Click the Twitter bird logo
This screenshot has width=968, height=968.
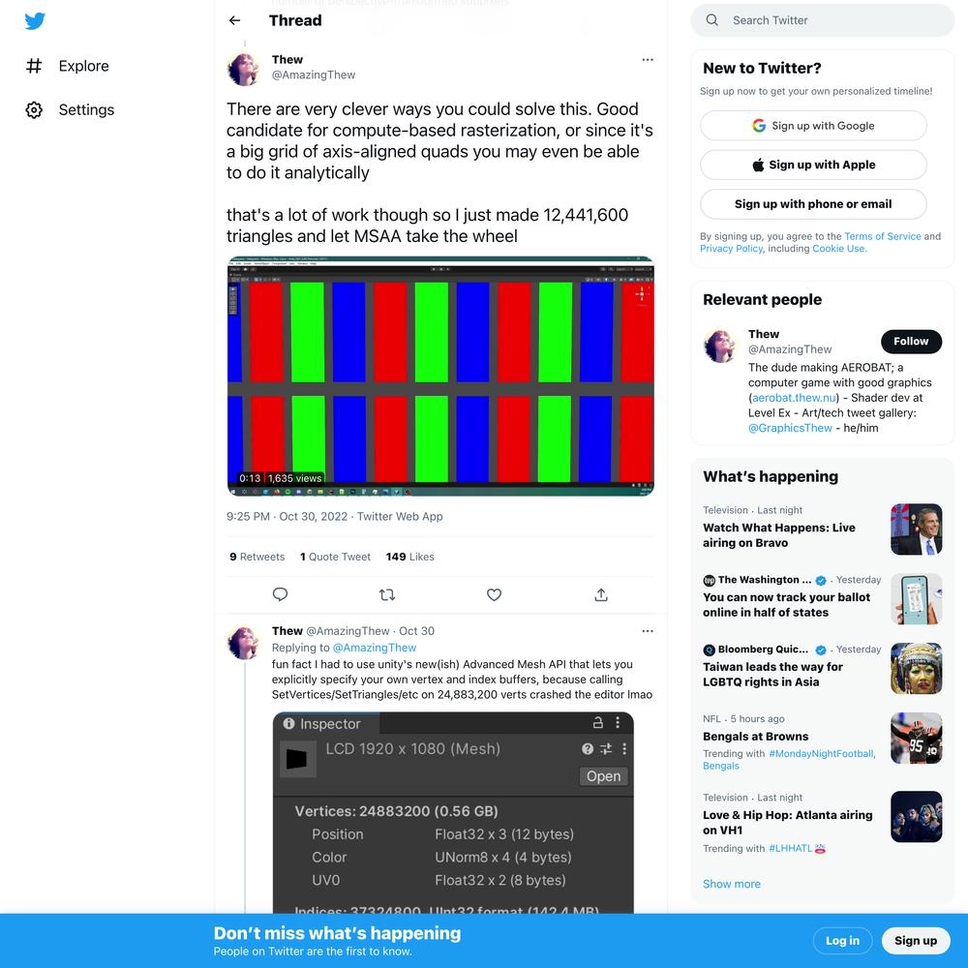[35, 21]
